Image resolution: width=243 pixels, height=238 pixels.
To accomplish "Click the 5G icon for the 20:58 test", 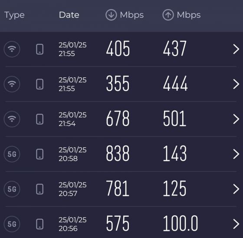I will pyautogui.click(x=12, y=154).
